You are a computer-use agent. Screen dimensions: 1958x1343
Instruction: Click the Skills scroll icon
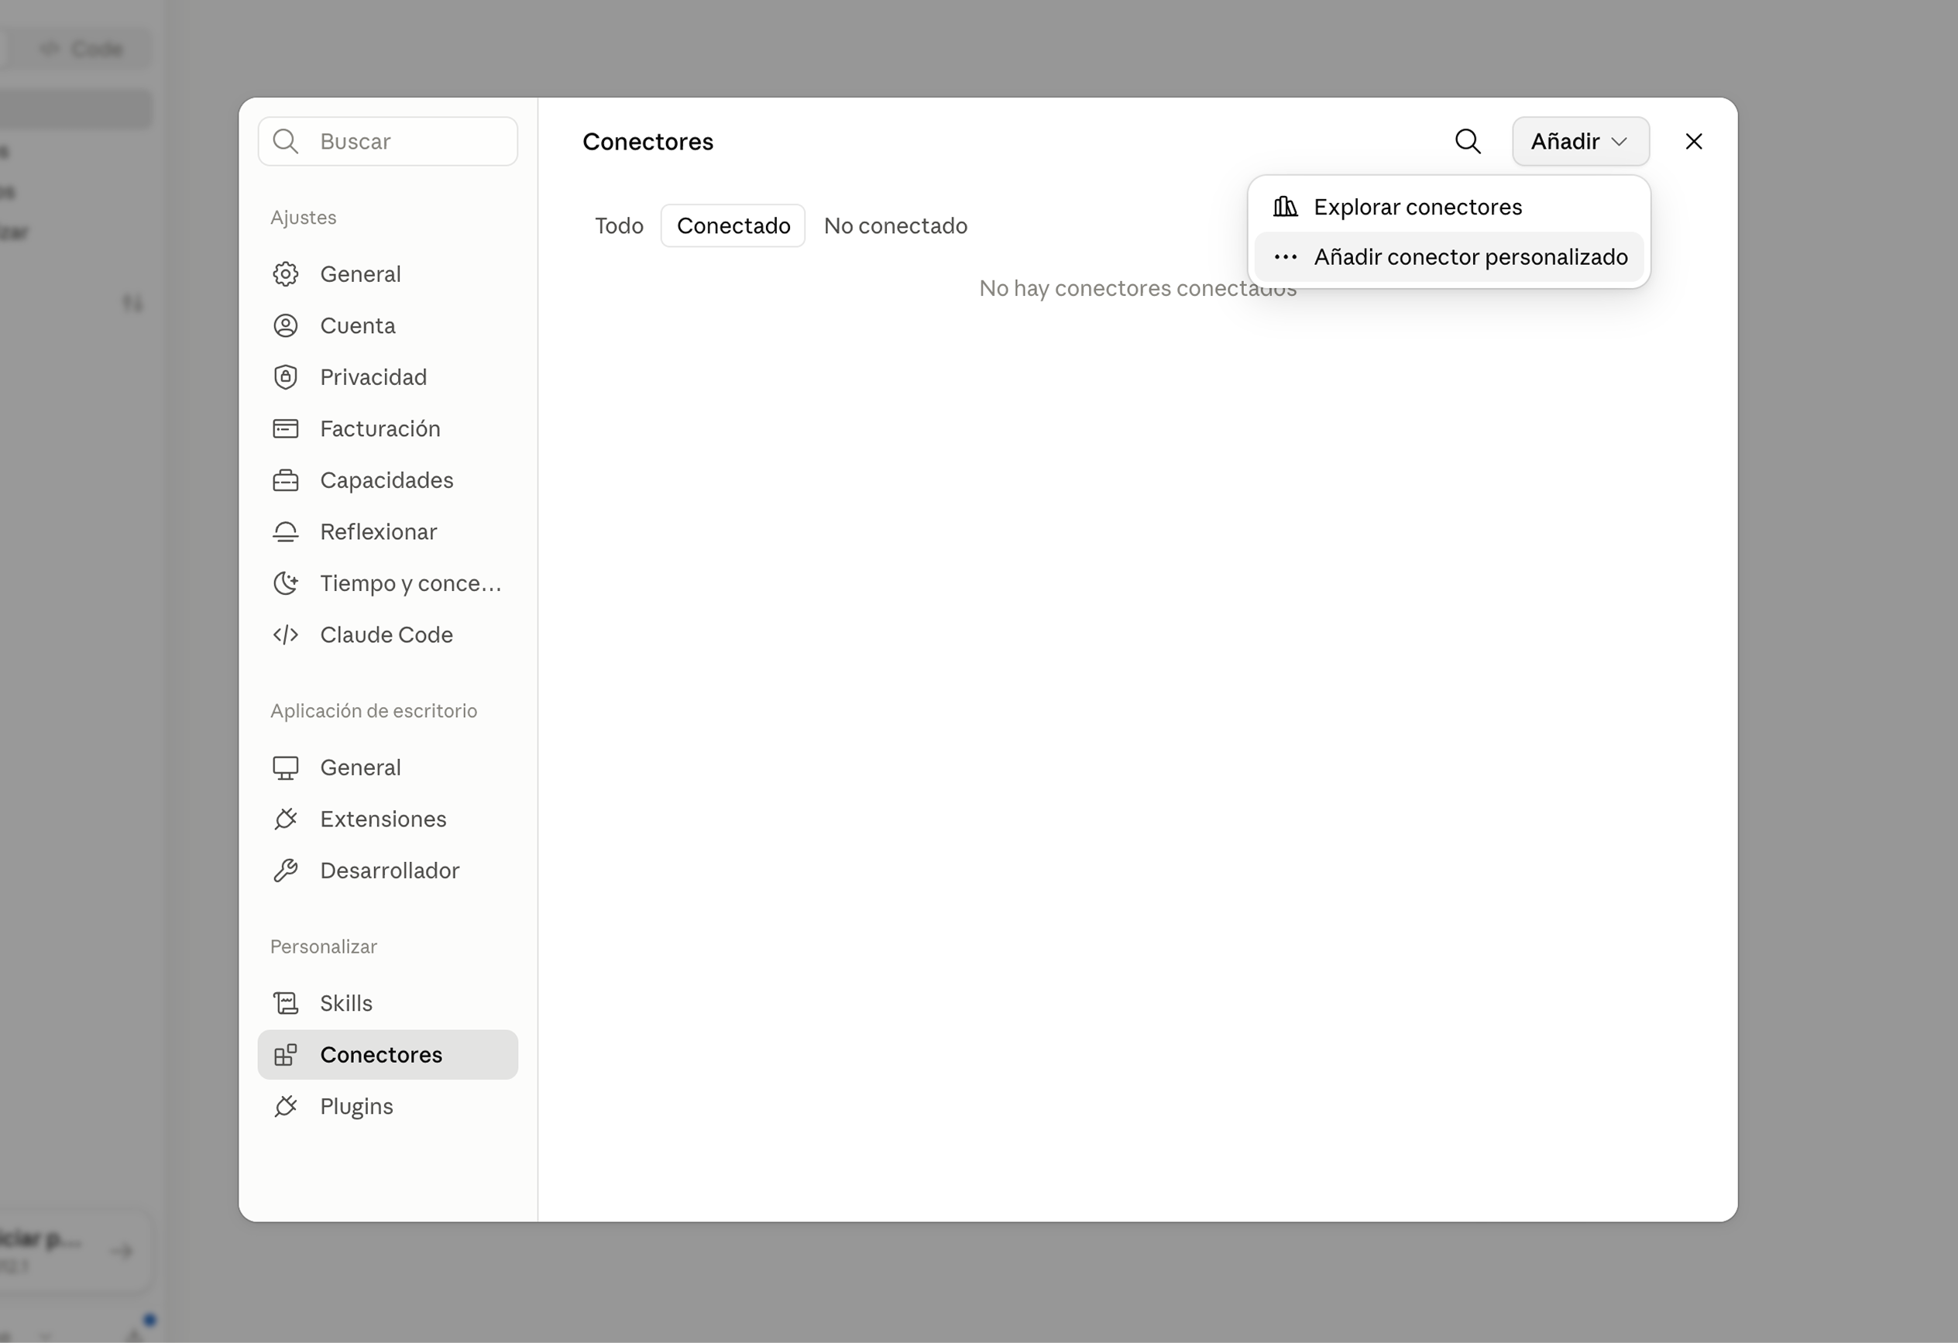point(286,1004)
